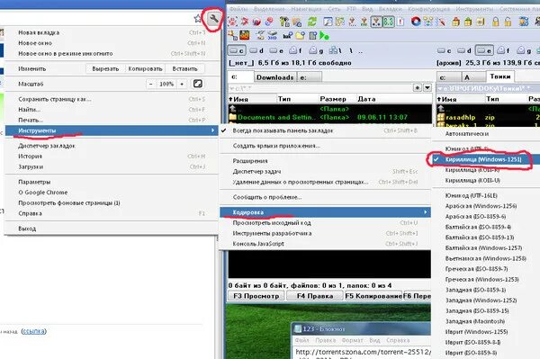Click the torrentszona URL text in Notepad
This screenshot has height=359, width=540.
[363, 352]
